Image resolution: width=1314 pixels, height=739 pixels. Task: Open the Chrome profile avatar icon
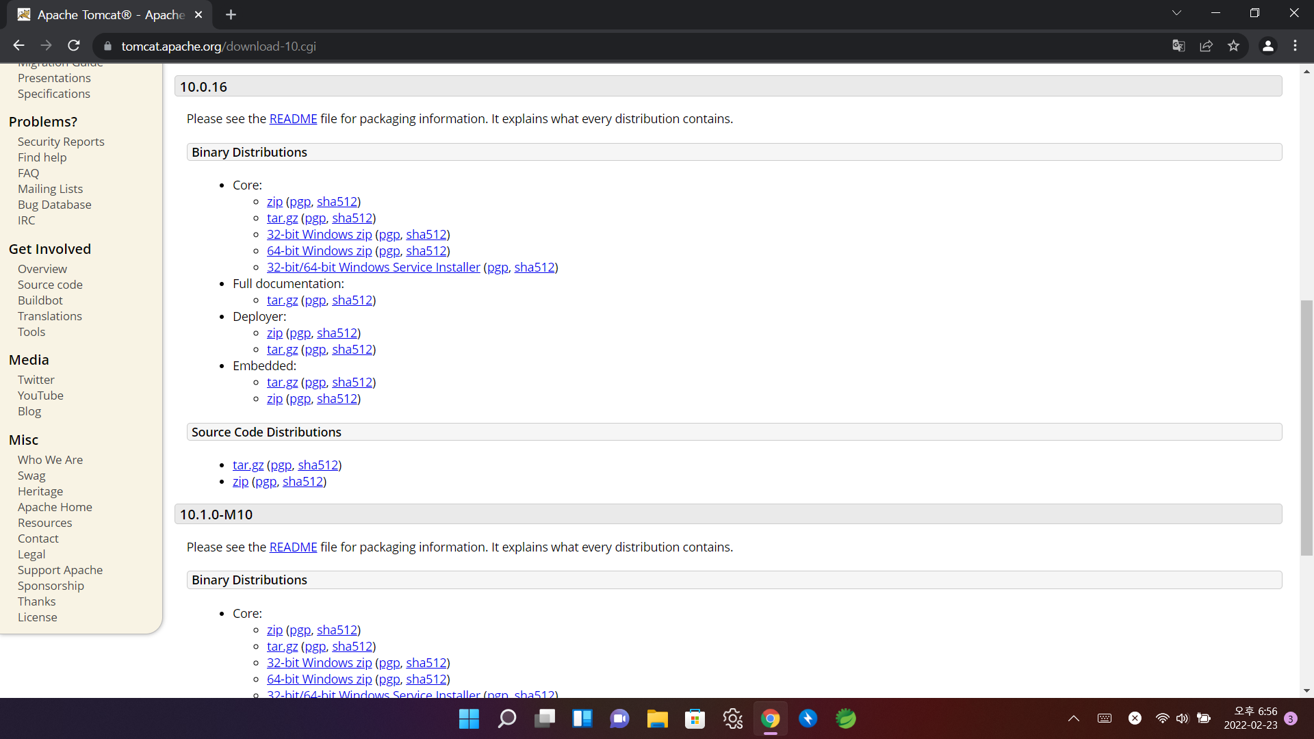pos(1267,46)
